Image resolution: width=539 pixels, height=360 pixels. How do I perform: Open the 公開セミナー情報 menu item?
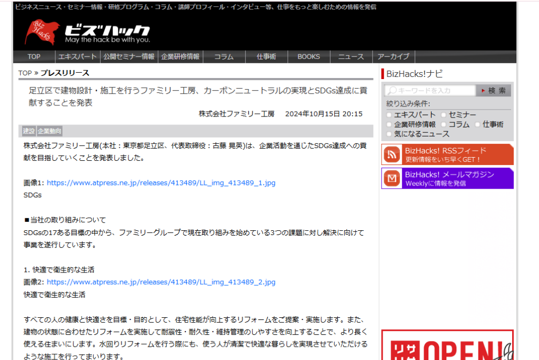coord(129,57)
